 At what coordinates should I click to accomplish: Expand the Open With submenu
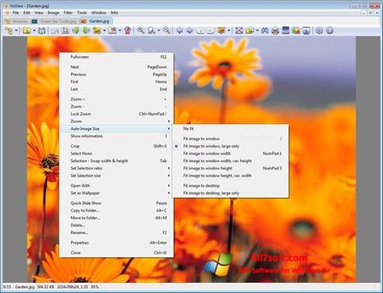tap(116, 186)
